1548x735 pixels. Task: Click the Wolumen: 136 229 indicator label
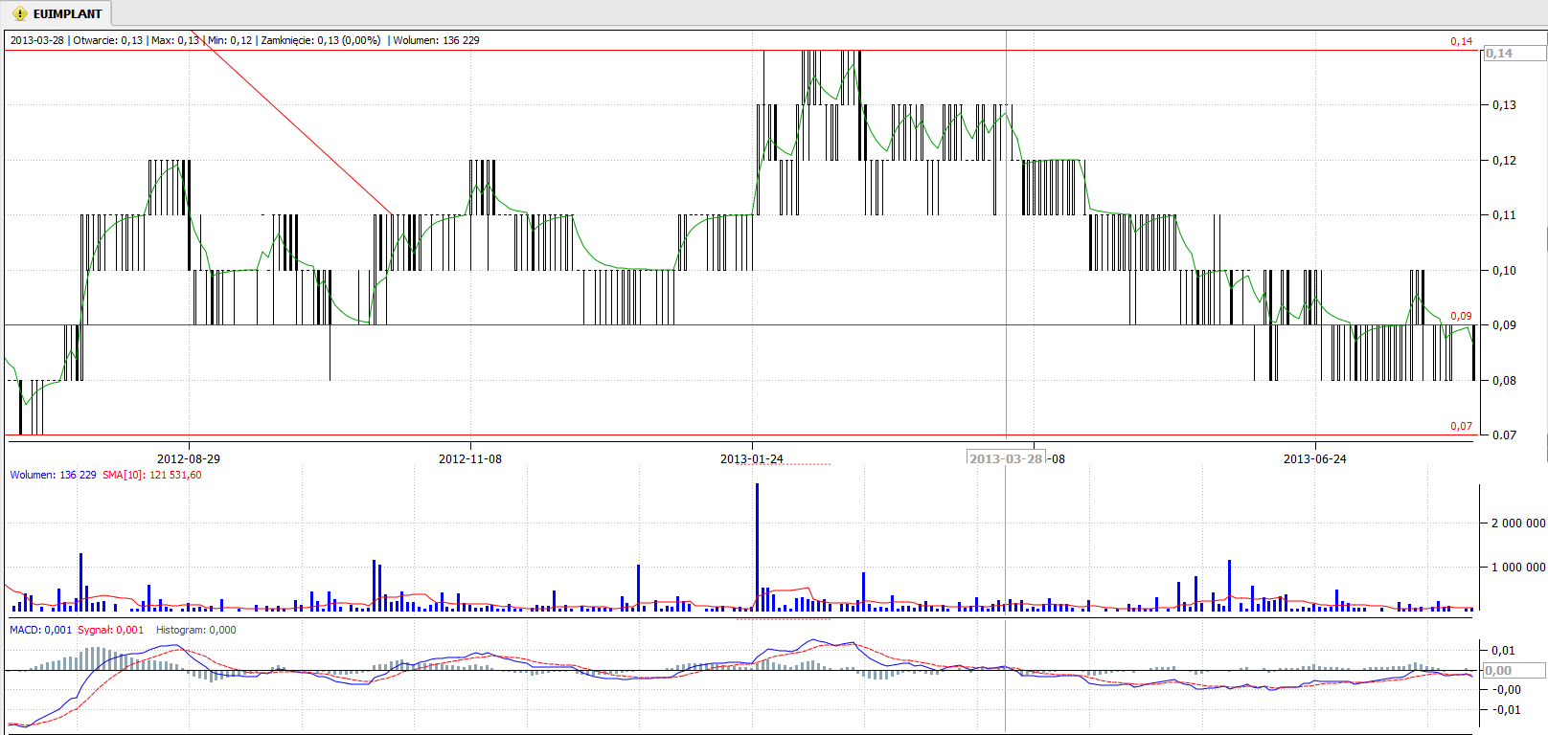point(53,475)
